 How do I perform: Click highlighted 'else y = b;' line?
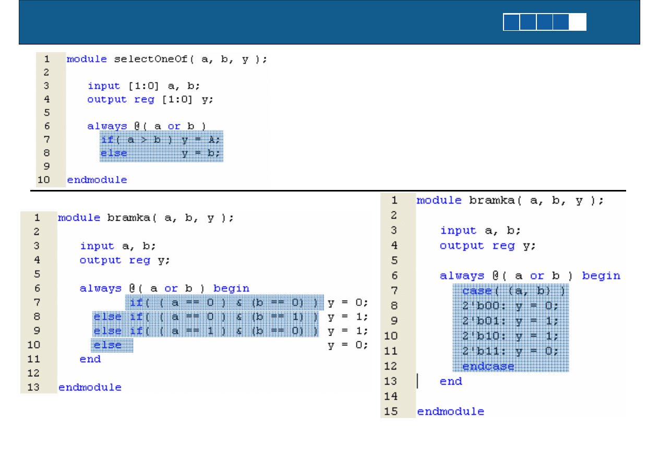tap(161, 153)
